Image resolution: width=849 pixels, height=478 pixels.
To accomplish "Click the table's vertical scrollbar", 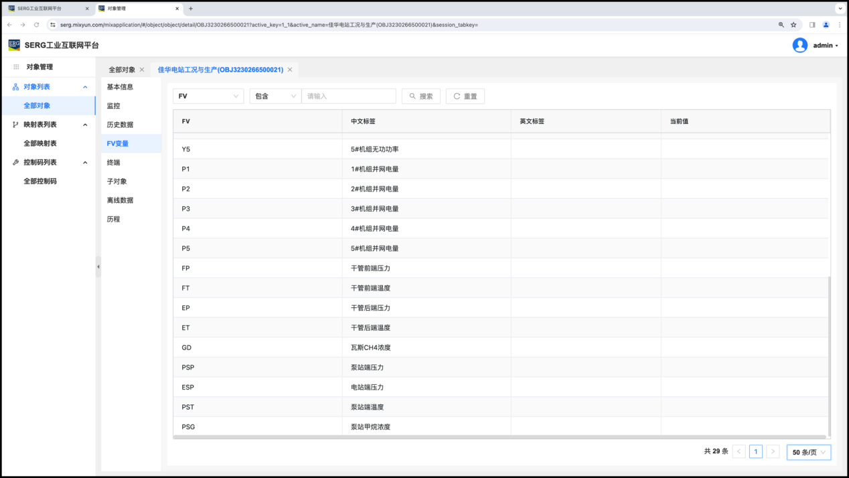I will (830, 355).
